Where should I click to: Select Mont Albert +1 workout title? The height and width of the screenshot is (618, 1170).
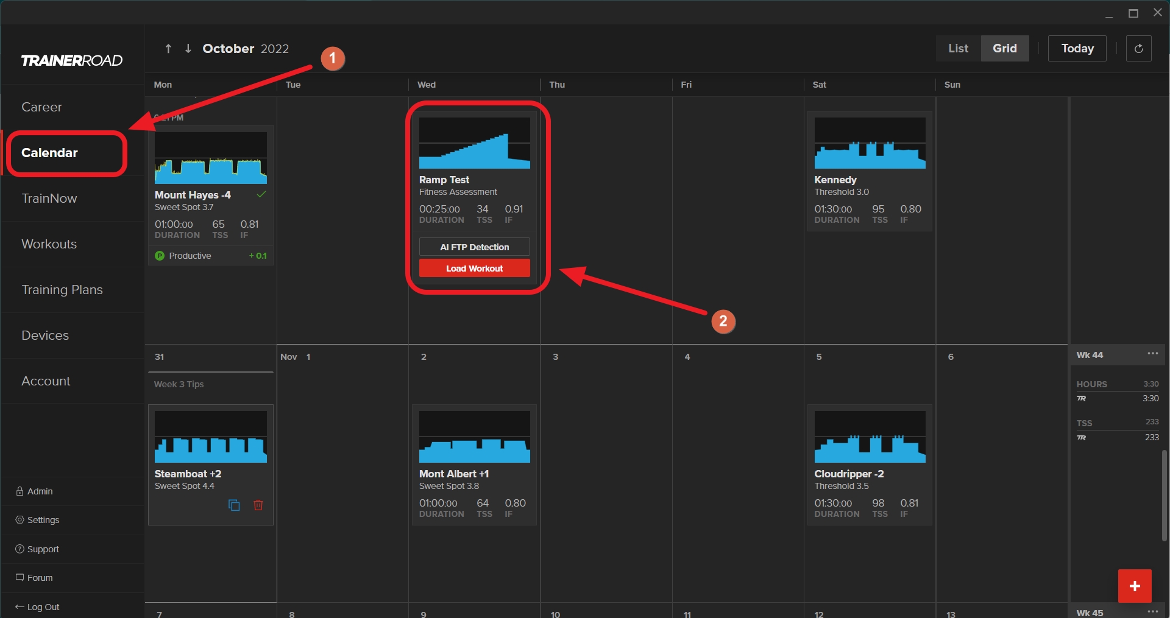pyautogui.click(x=454, y=474)
